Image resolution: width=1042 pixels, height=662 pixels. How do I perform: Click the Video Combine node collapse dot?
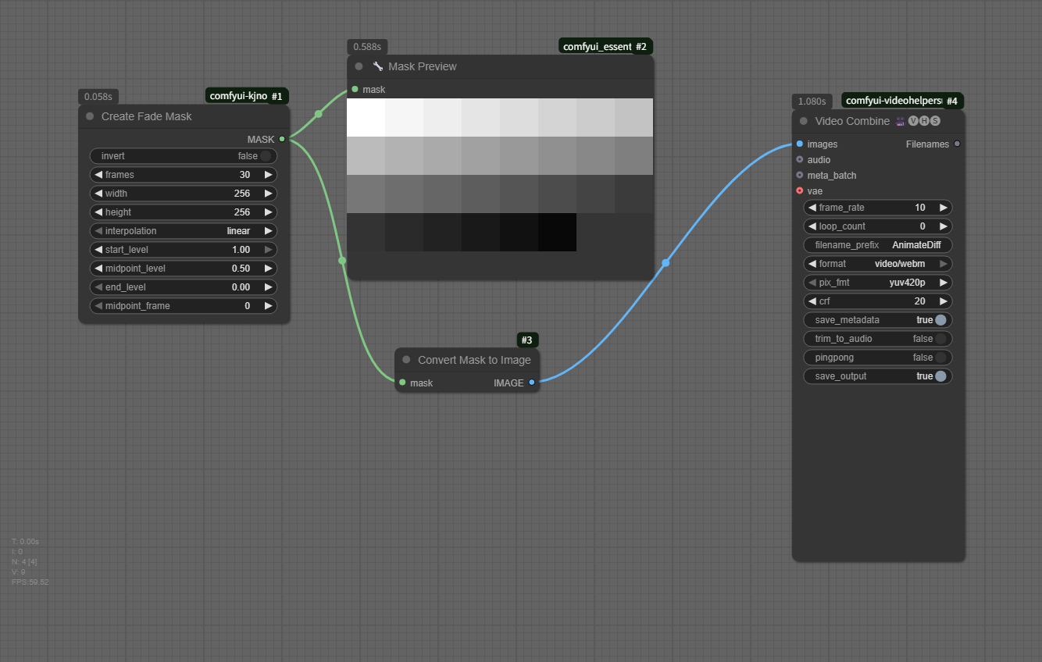[804, 121]
